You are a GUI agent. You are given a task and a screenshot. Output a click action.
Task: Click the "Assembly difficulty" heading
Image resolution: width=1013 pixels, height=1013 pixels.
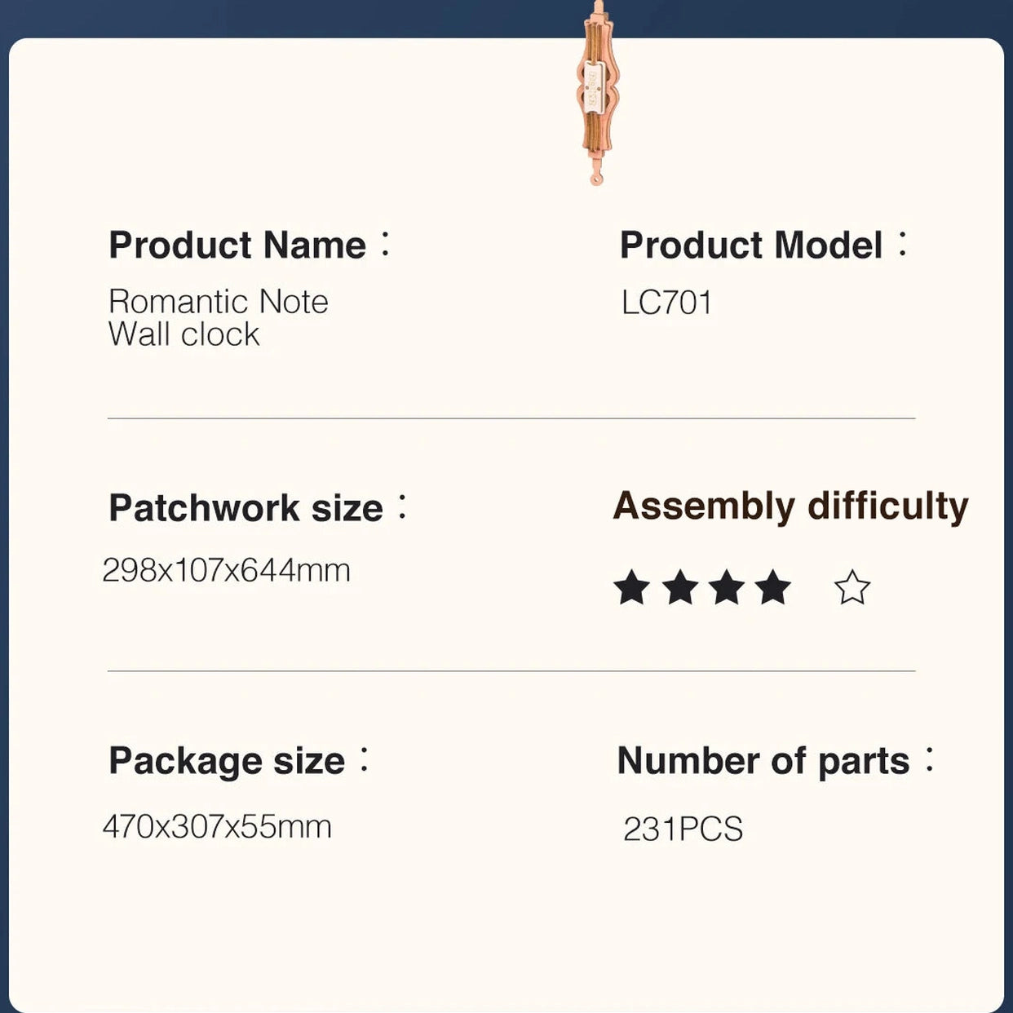coord(790,506)
